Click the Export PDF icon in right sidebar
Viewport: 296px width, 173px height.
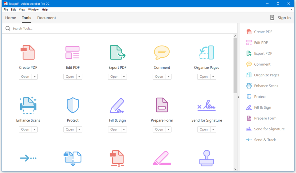pyautogui.click(x=249, y=53)
